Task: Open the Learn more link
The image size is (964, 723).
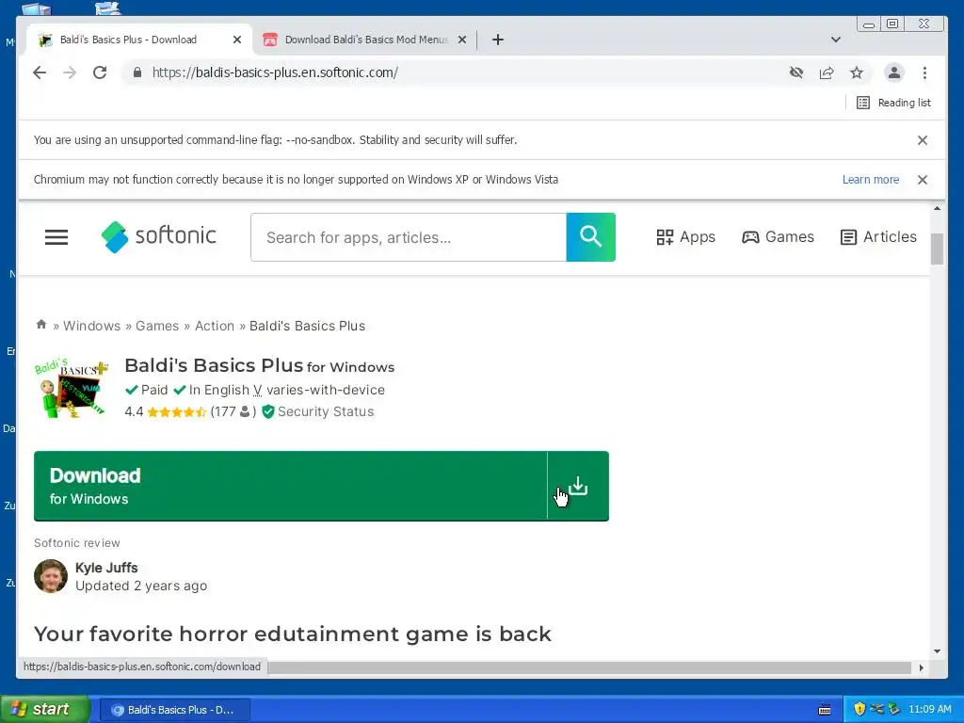Action: (871, 180)
